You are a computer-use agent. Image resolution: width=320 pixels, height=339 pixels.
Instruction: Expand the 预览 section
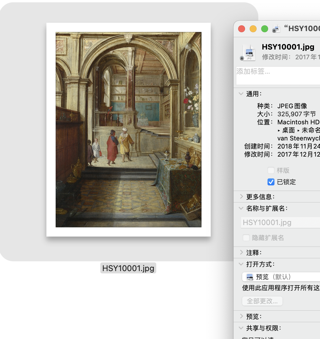[x=241, y=317]
